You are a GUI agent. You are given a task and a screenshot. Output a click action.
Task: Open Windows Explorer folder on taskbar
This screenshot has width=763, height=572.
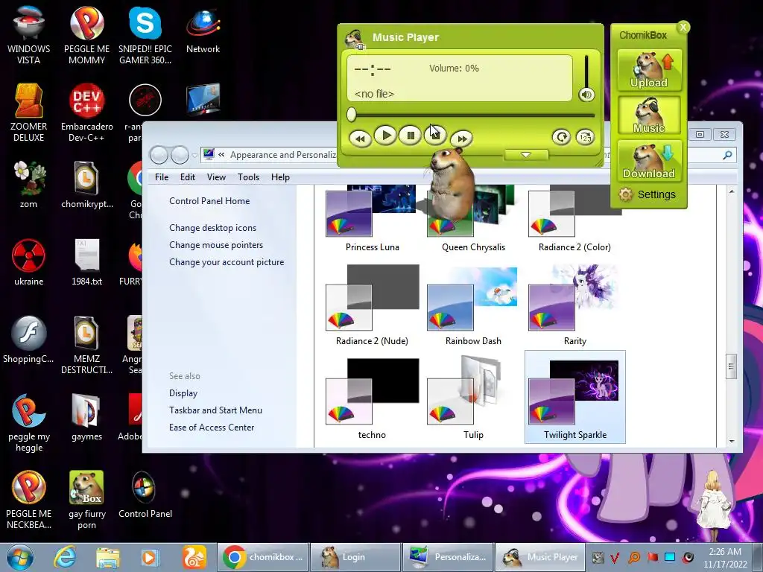tap(107, 557)
